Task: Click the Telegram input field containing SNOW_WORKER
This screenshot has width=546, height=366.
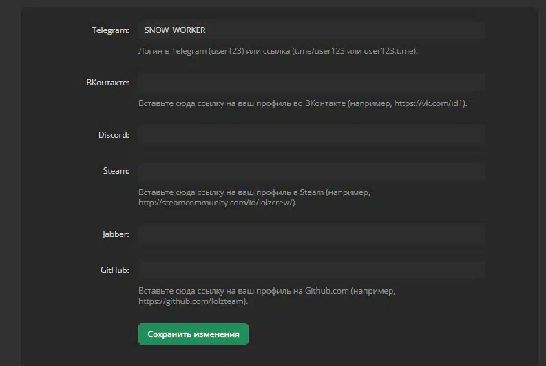Action: click(311, 30)
